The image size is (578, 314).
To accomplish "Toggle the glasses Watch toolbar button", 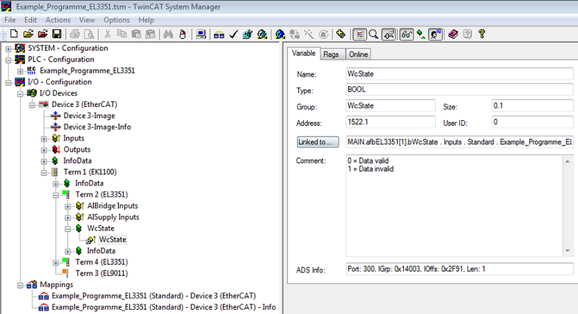I will [407, 35].
